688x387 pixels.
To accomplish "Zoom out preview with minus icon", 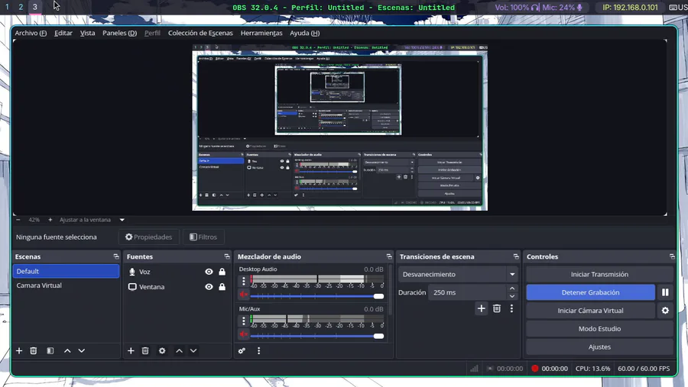I will 18,220.
